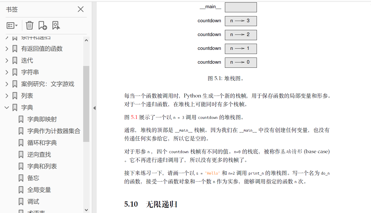Add a new bookmark

42,26
